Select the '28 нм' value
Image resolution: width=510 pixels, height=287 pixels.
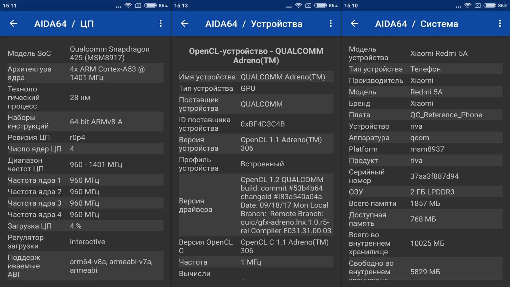tap(80, 98)
